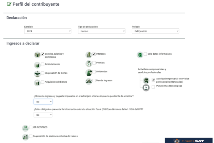Click the Plataformas tecnológicas monitor icon
Image resolution: width=214 pixels, height=143 pixels.
[146, 87]
